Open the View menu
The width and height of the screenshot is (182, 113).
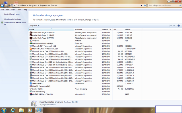(x=13, y=10)
